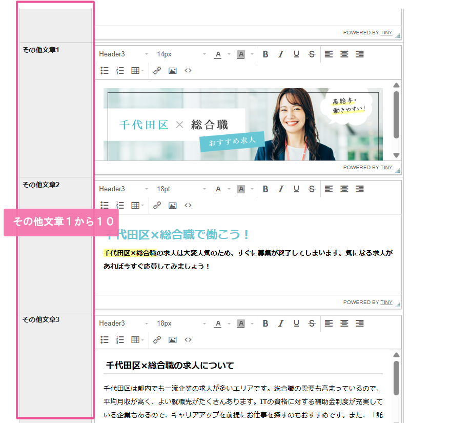Click the 千代田区×総合職 banner image

[243, 124]
